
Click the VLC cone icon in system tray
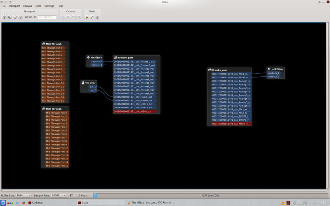point(282,203)
